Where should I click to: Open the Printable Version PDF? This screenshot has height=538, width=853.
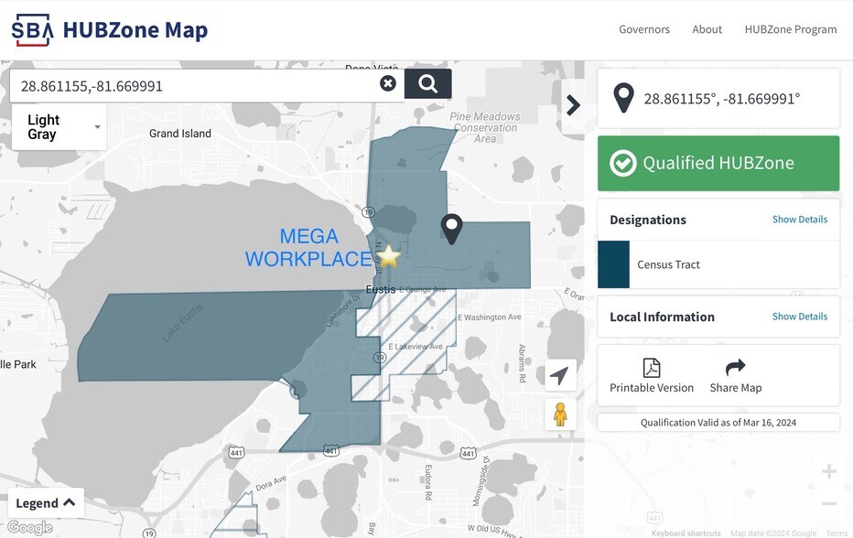pos(652,376)
